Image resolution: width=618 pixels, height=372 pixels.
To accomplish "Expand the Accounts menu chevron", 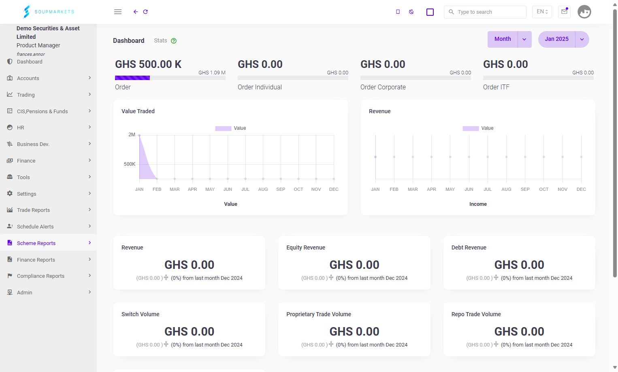I will coord(90,78).
